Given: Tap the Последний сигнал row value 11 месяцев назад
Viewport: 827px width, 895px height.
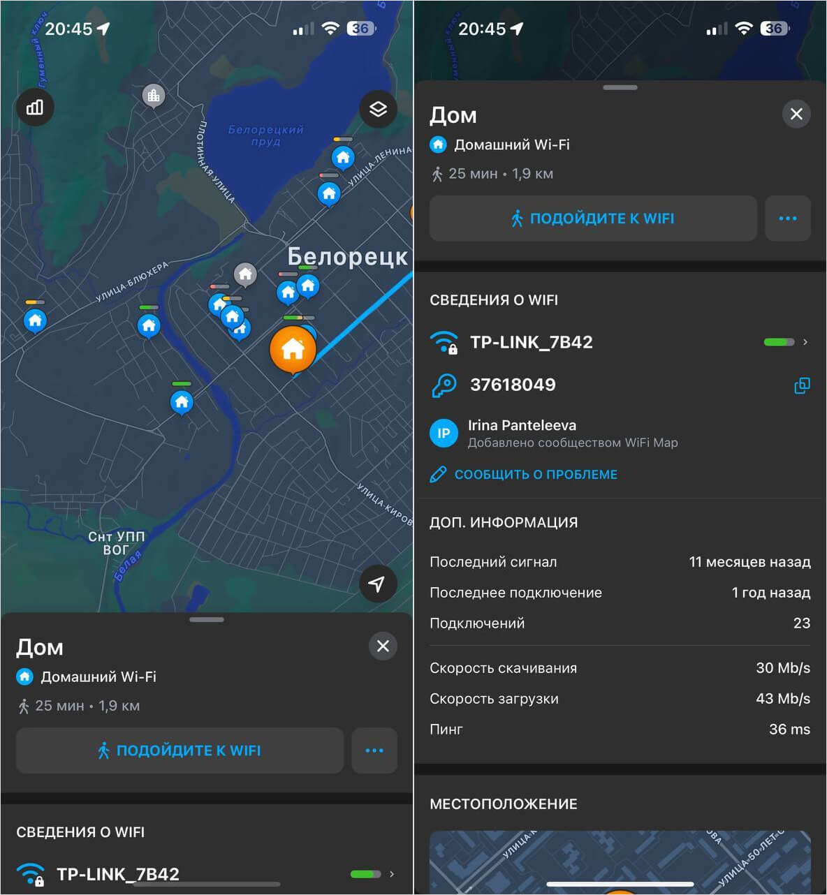Looking at the screenshot, I should [x=749, y=562].
